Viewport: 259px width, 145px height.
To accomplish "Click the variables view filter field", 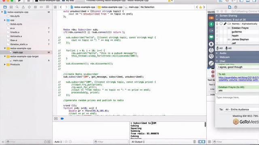I will tap(111, 142).
